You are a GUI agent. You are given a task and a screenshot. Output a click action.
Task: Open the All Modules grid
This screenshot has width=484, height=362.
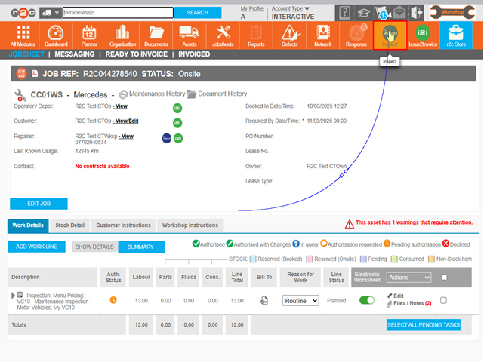pyautogui.click(x=23, y=35)
